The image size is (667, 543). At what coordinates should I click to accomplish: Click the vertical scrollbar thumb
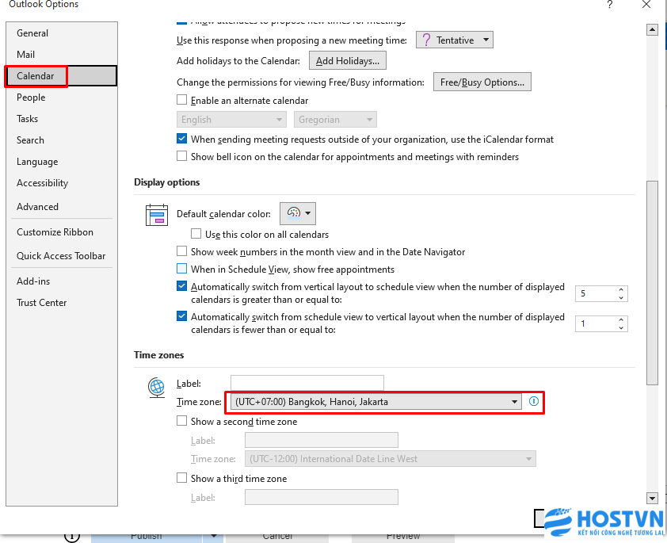652,283
